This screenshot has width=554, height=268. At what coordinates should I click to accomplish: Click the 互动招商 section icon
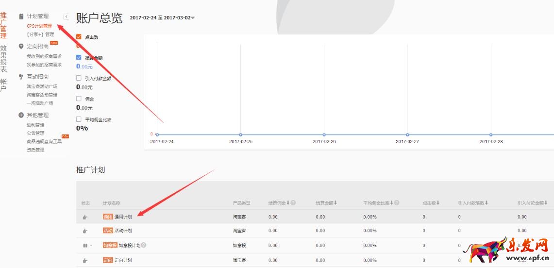click(x=21, y=77)
